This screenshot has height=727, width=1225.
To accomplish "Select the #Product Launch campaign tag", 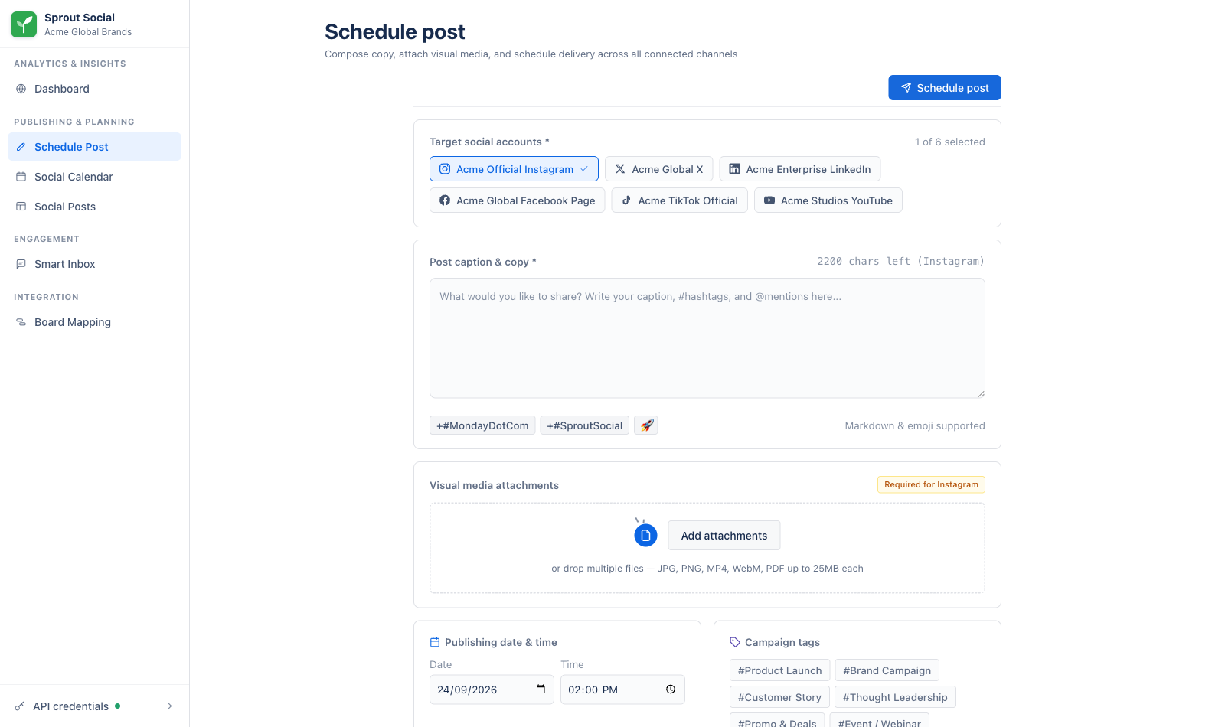I will coord(779,670).
